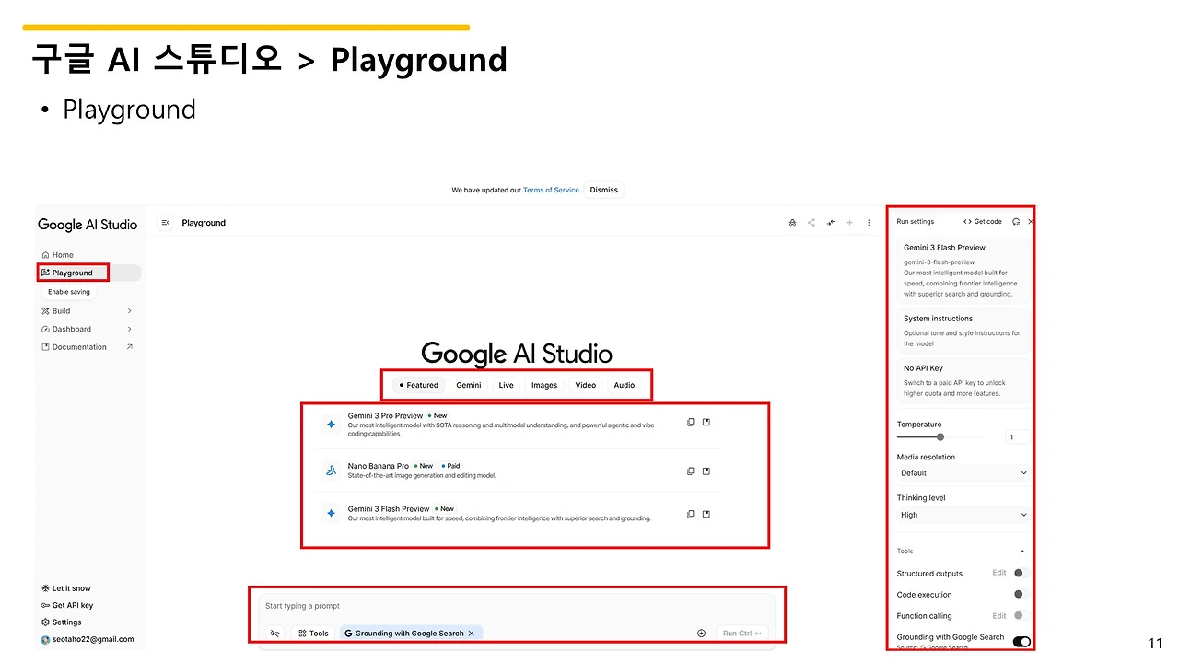Click Let it snow in sidebar
1179x663 pixels.
(x=65, y=588)
